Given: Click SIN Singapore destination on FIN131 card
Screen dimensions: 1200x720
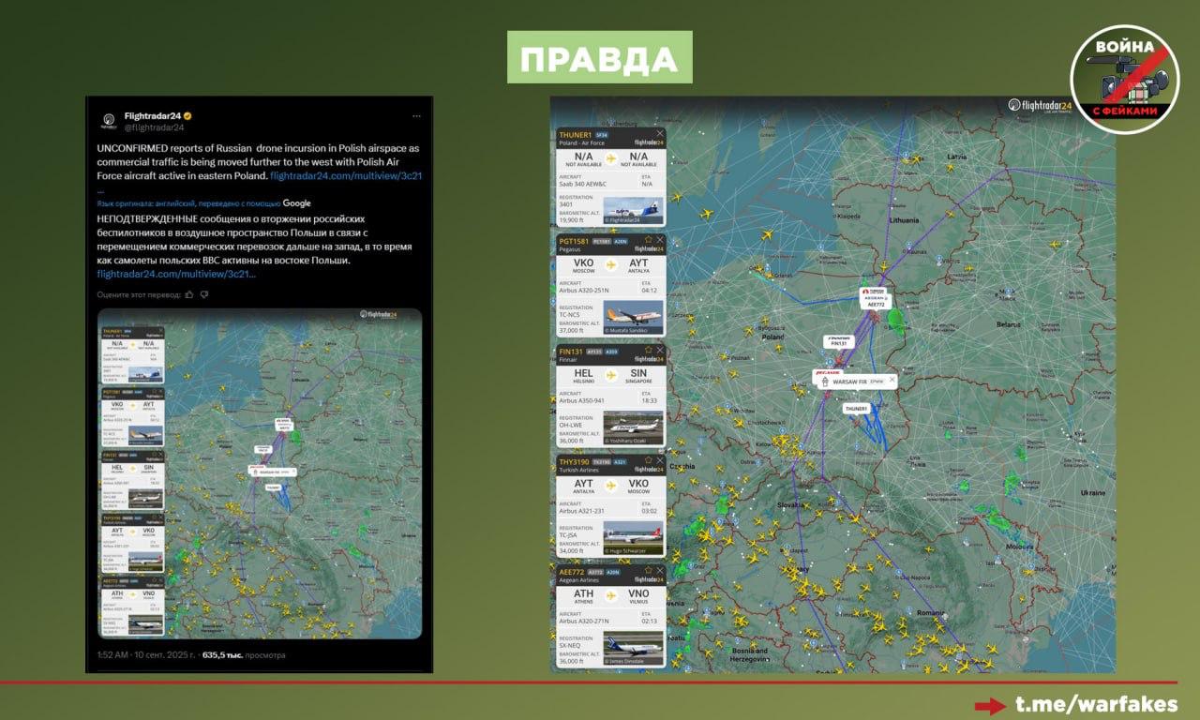Looking at the screenshot, I should point(638,376).
